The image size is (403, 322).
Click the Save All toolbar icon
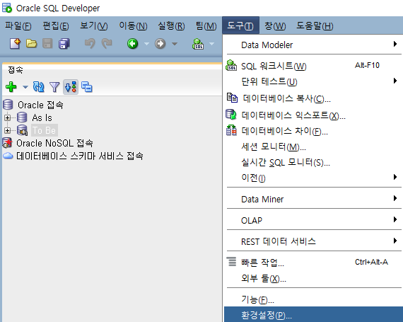[64, 43]
